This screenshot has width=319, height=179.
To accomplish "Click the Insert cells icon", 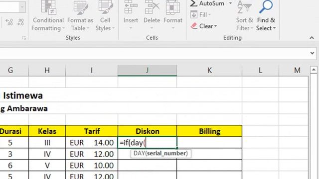I will (x=131, y=7).
